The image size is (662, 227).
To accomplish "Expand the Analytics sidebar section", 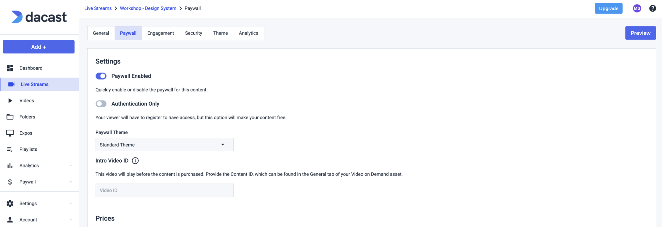I will click(x=39, y=166).
